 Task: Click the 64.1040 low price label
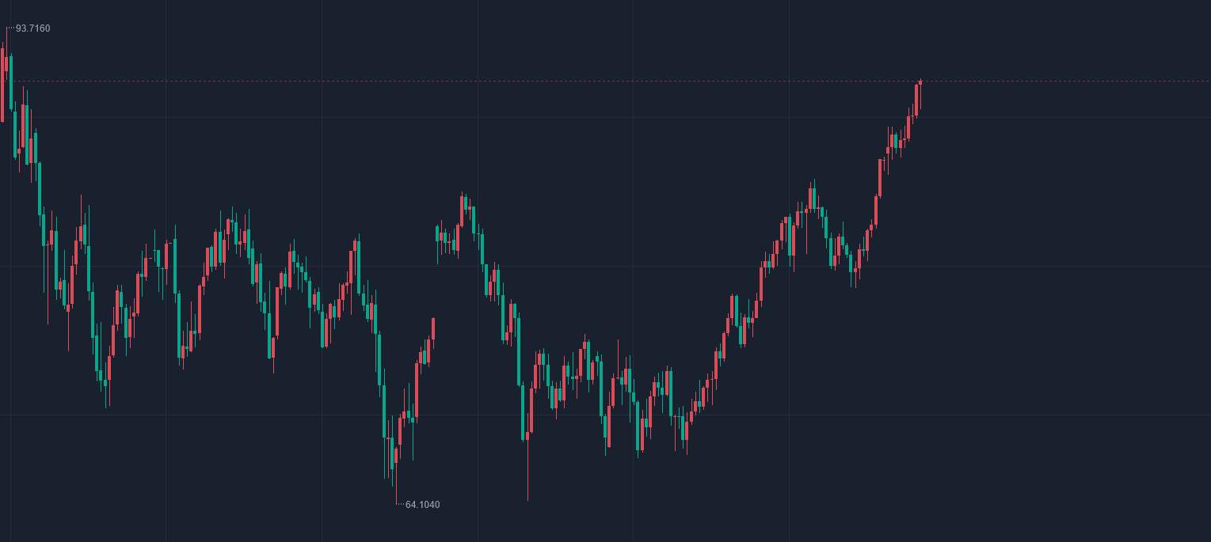[x=422, y=505]
